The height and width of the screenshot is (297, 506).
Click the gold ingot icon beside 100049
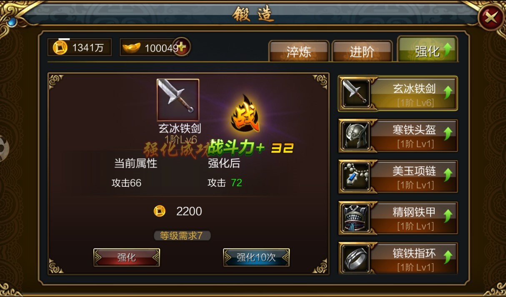pos(131,48)
